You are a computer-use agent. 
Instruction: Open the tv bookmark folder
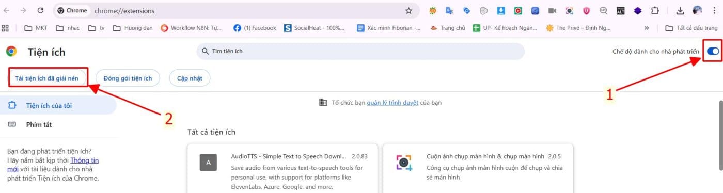click(97, 28)
